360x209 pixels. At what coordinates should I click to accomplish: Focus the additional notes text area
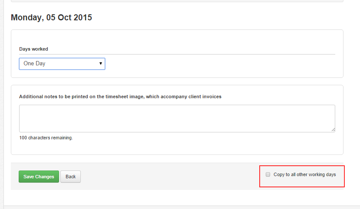pyautogui.click(x=177, y=119)
